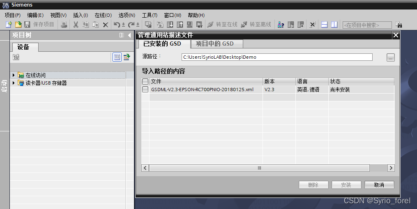Open the 插入(I) menu
This screenshot has height=209, width=417.
(x=81, y=15)
